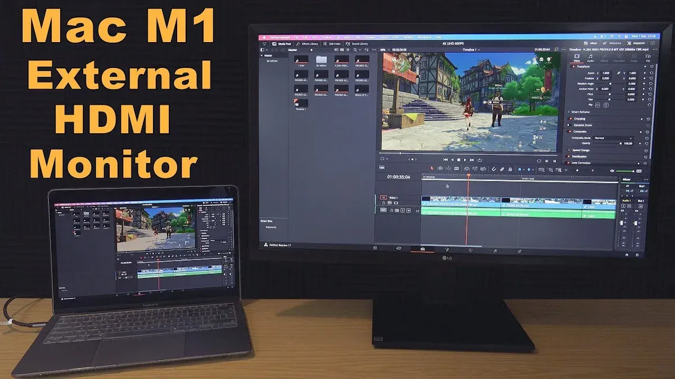The width and height of the screenshot is (675, 379).
Task: Open the flag color dropdown in timeline toolbar
Action: [524, 168]
